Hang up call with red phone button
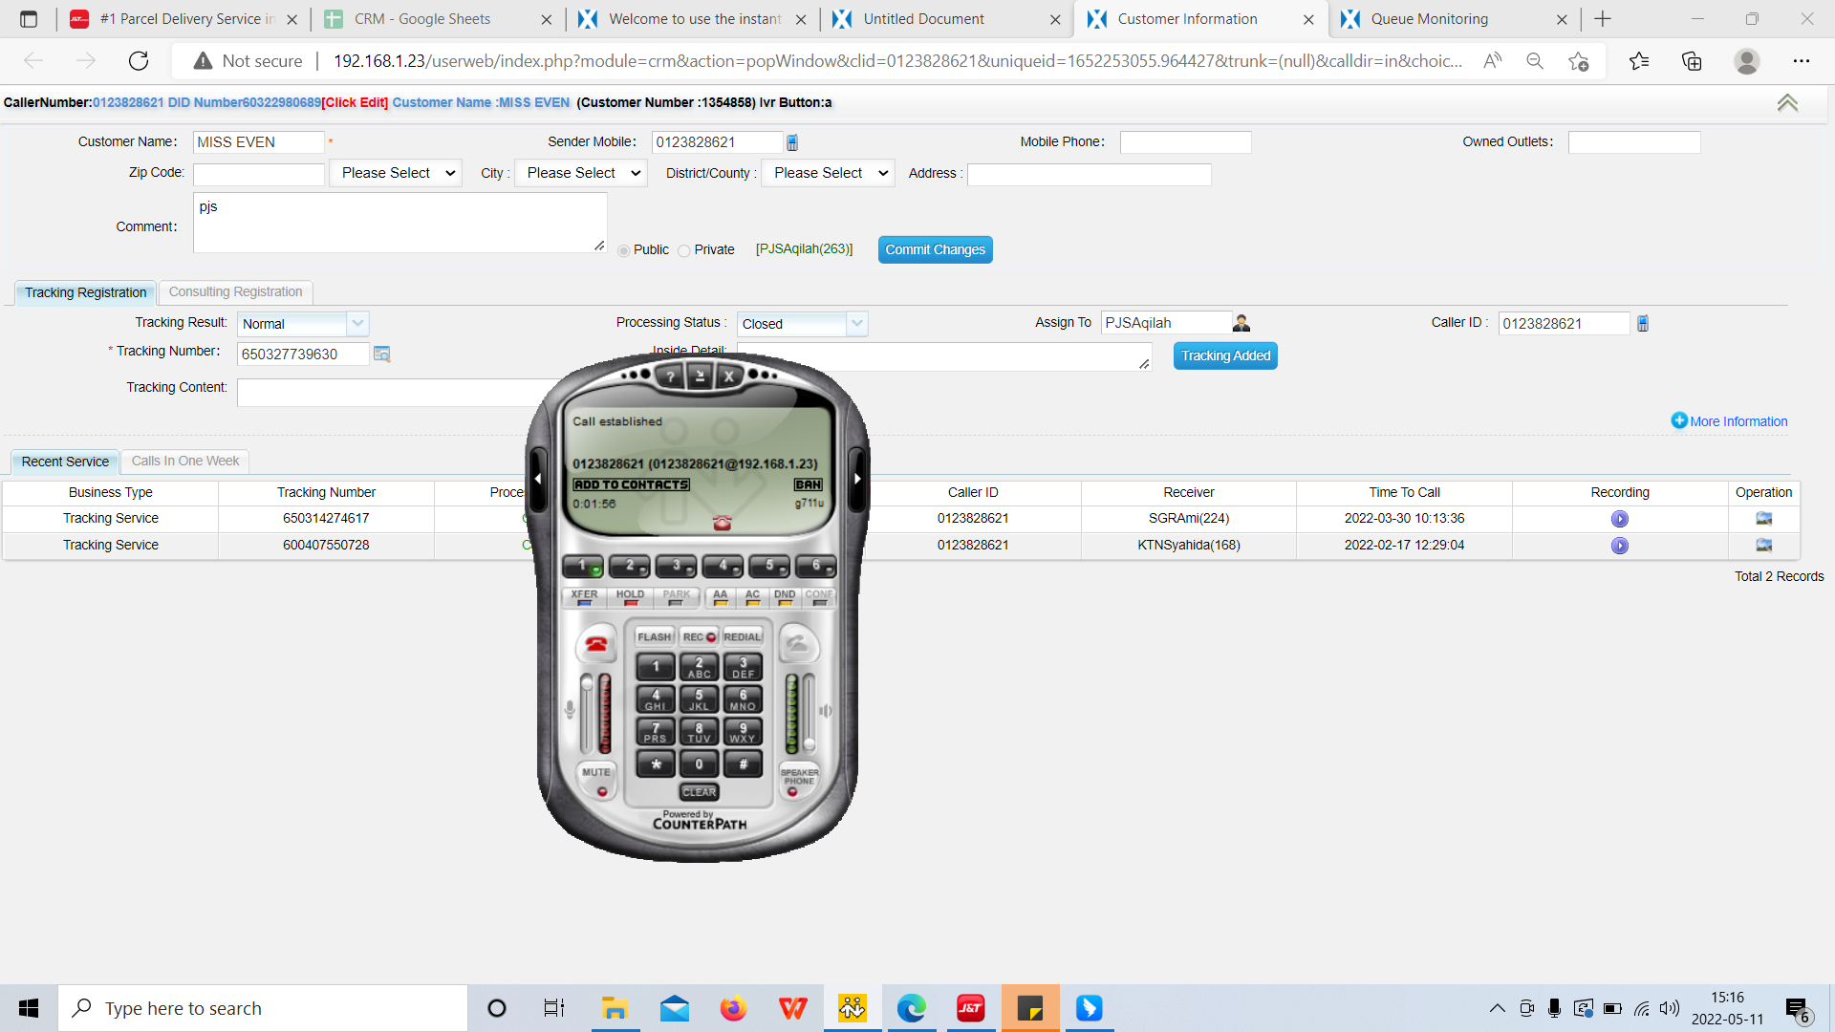Viewport: 1835px width, 1032px height. coord(596,644)
